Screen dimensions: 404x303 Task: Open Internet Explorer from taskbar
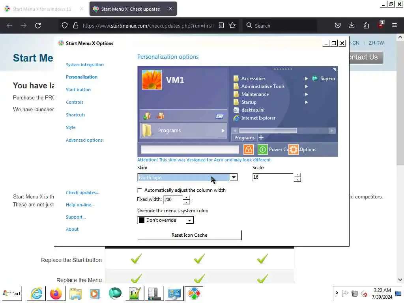click(x=36, y=294)
